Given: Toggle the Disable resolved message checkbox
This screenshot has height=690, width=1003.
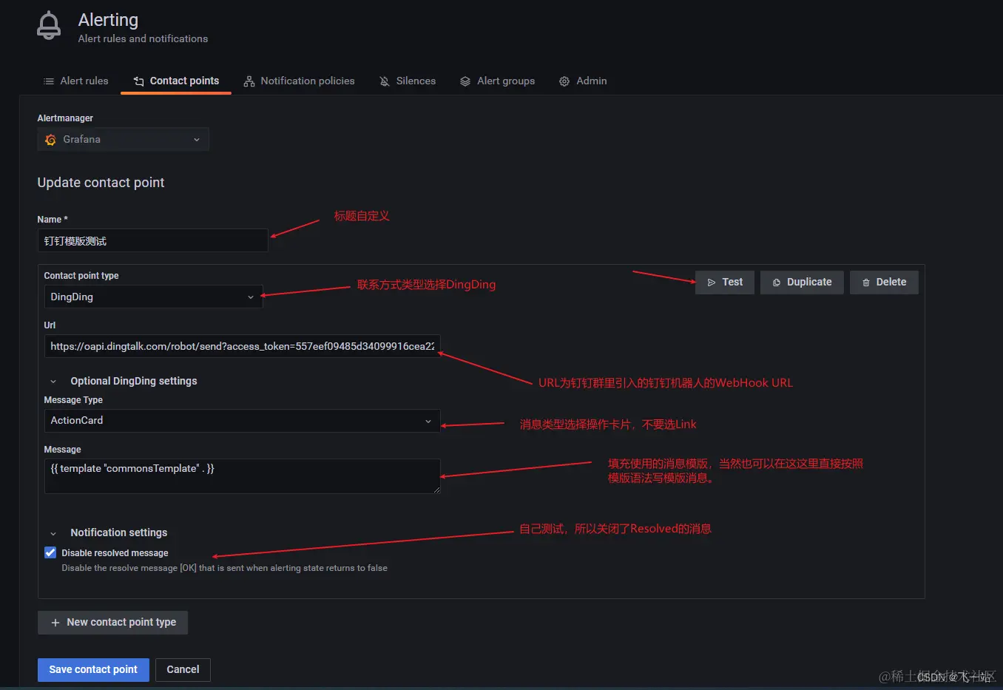Looking at the screenshot, I should [x=50, y=552].
